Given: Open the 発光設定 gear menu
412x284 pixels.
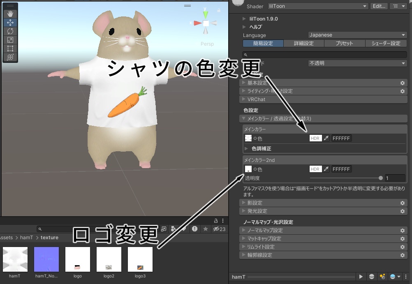Looking at the screenshot, I should pos(402,211).
